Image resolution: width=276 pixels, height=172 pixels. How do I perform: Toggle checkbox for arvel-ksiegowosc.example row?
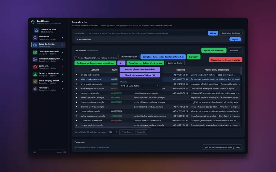point(76,88)
